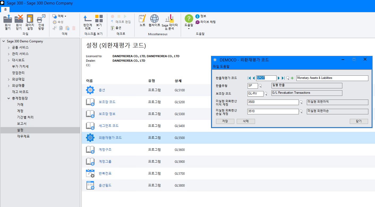Open finder next to 환율유형 SP field
The height and width of the screenshot is (207, 375).
point(260,86)
